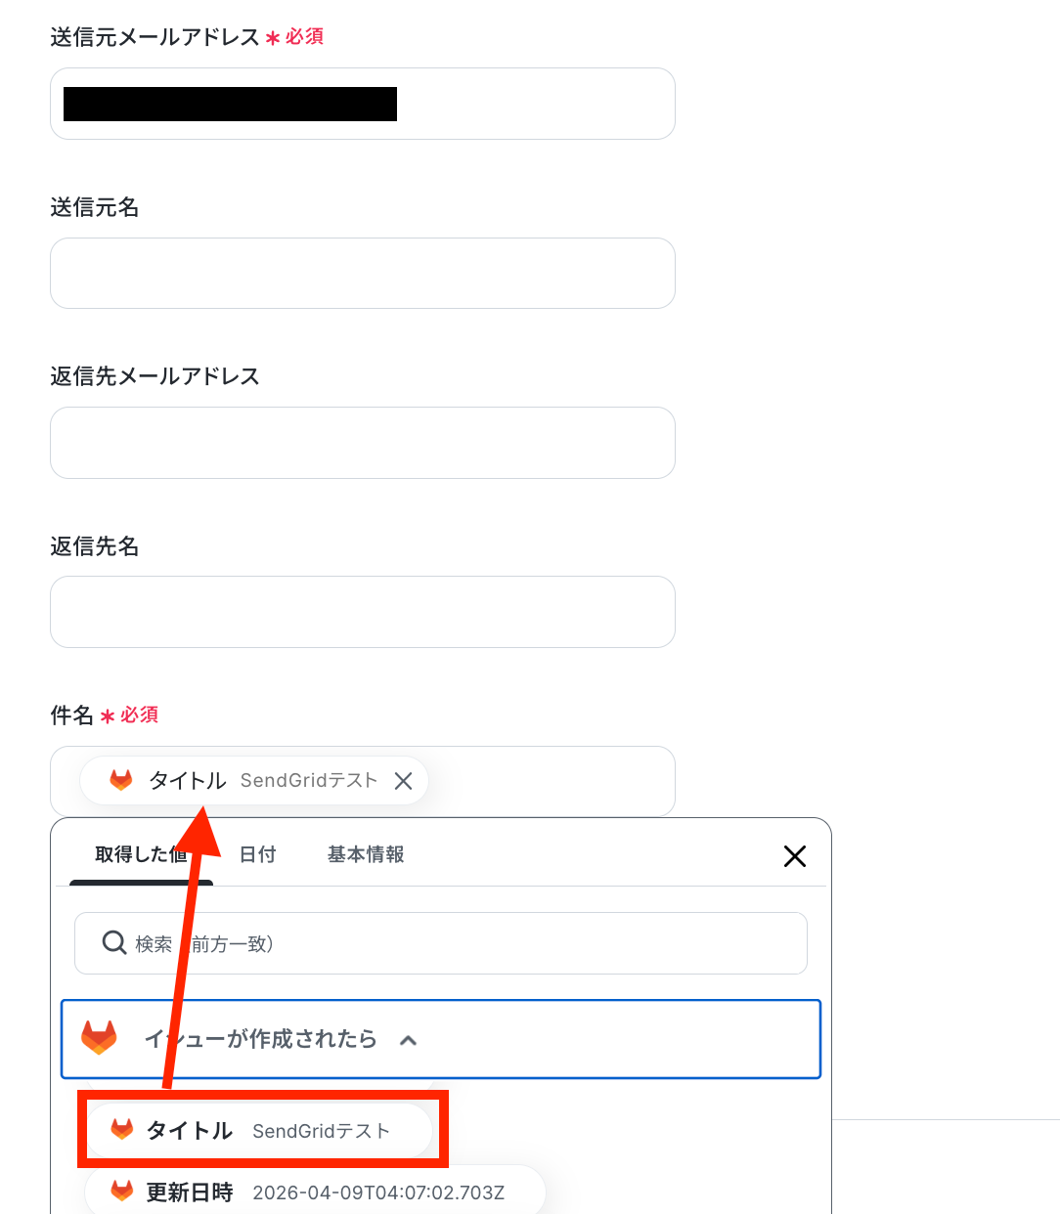Image resolution: width=1060 pixels, height=1214 pixels.
Task: Click the 検索 (前方一致) search box
Action: (441, 943)
